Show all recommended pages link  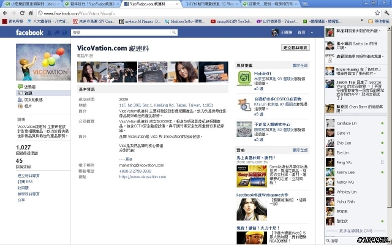pyautogui.click(x=300, y=66)
